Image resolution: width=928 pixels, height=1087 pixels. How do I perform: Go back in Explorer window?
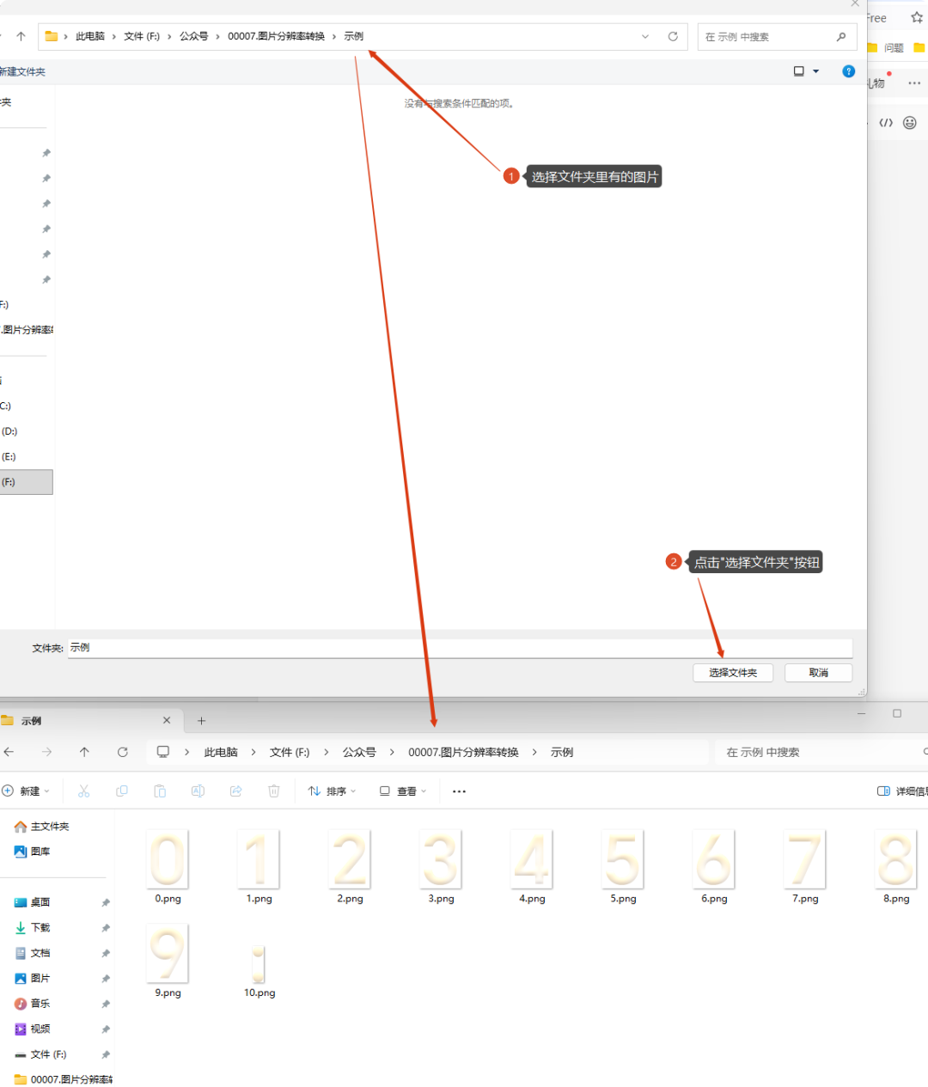9,752
